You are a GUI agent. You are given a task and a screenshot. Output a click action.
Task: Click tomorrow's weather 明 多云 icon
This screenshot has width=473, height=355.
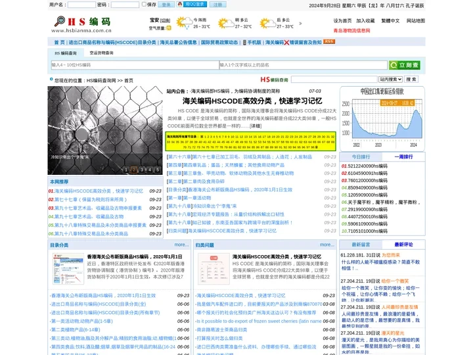tap(226, 24)
